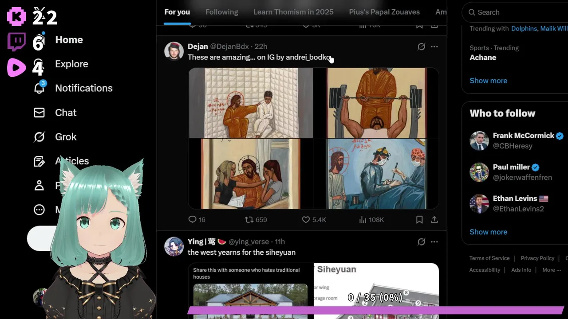This screenshot has height=319, width=568.
Task: Click the pink play overlay icon
Action: click(16, 68)
